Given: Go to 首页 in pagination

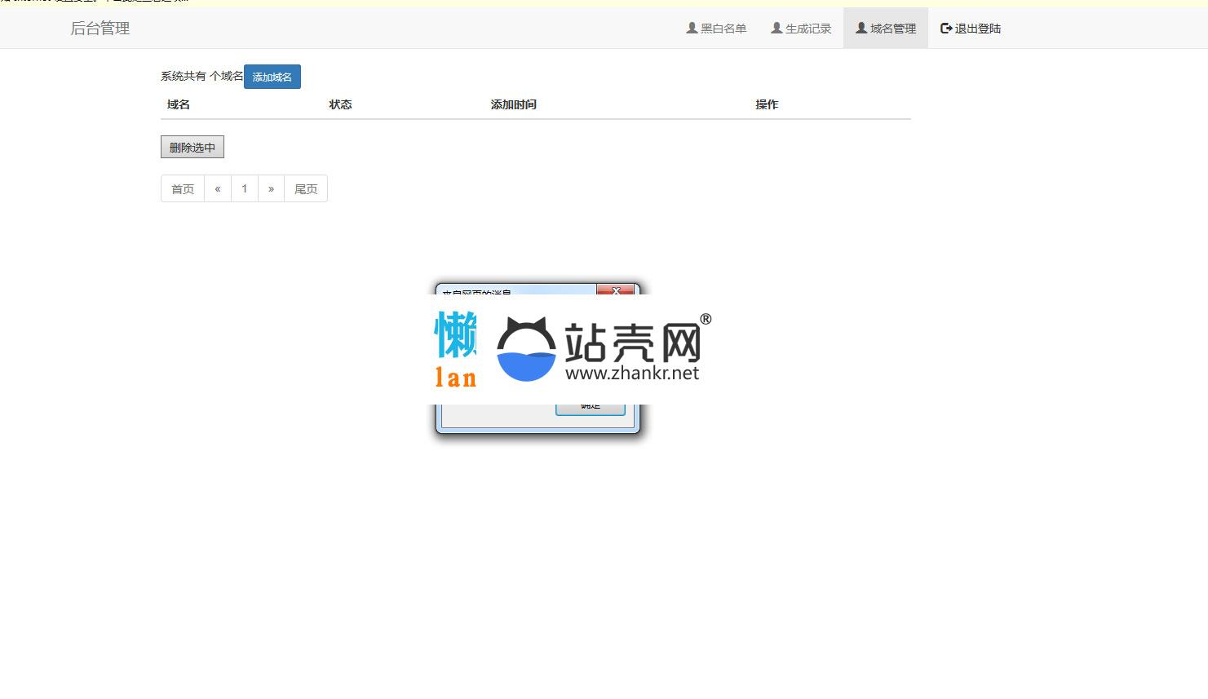Looking at the screenshot, I should pos(183,188).
